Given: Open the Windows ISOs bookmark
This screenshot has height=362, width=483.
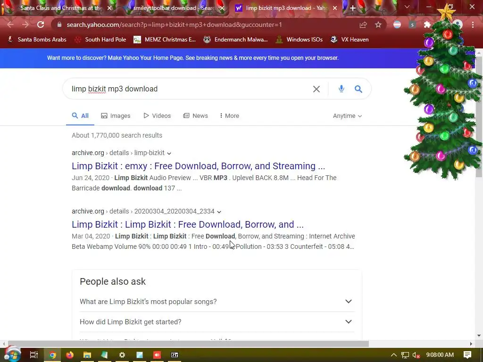Looking at the screenshot, I should click(300, 40).
